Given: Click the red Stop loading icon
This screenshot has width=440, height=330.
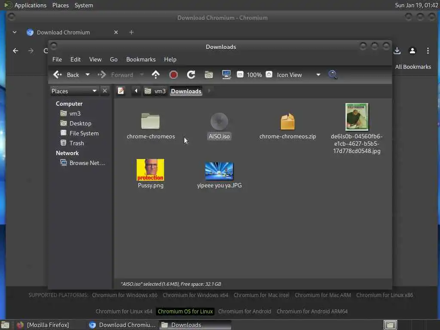Looking at the screenshot, I should click(x=174, y=75).
